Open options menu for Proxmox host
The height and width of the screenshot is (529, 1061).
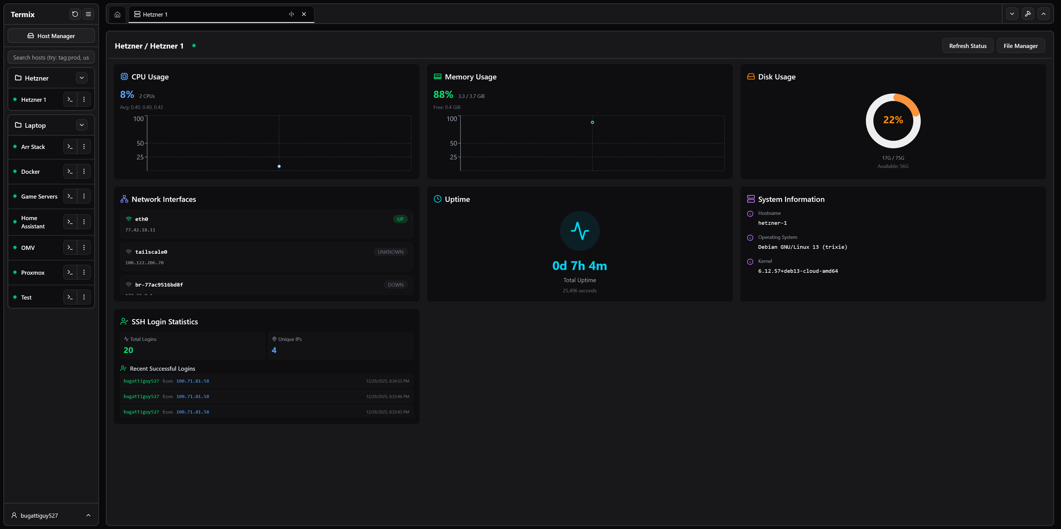pyautogui.click(x=84, y=272)
